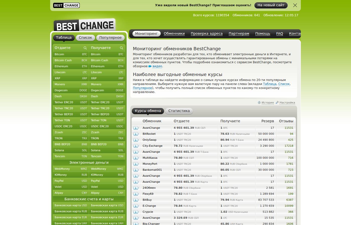The width and height of the screenshot is (351, 225).
Task: Click the search icon in Получаете column
Action: pos(121,48)
